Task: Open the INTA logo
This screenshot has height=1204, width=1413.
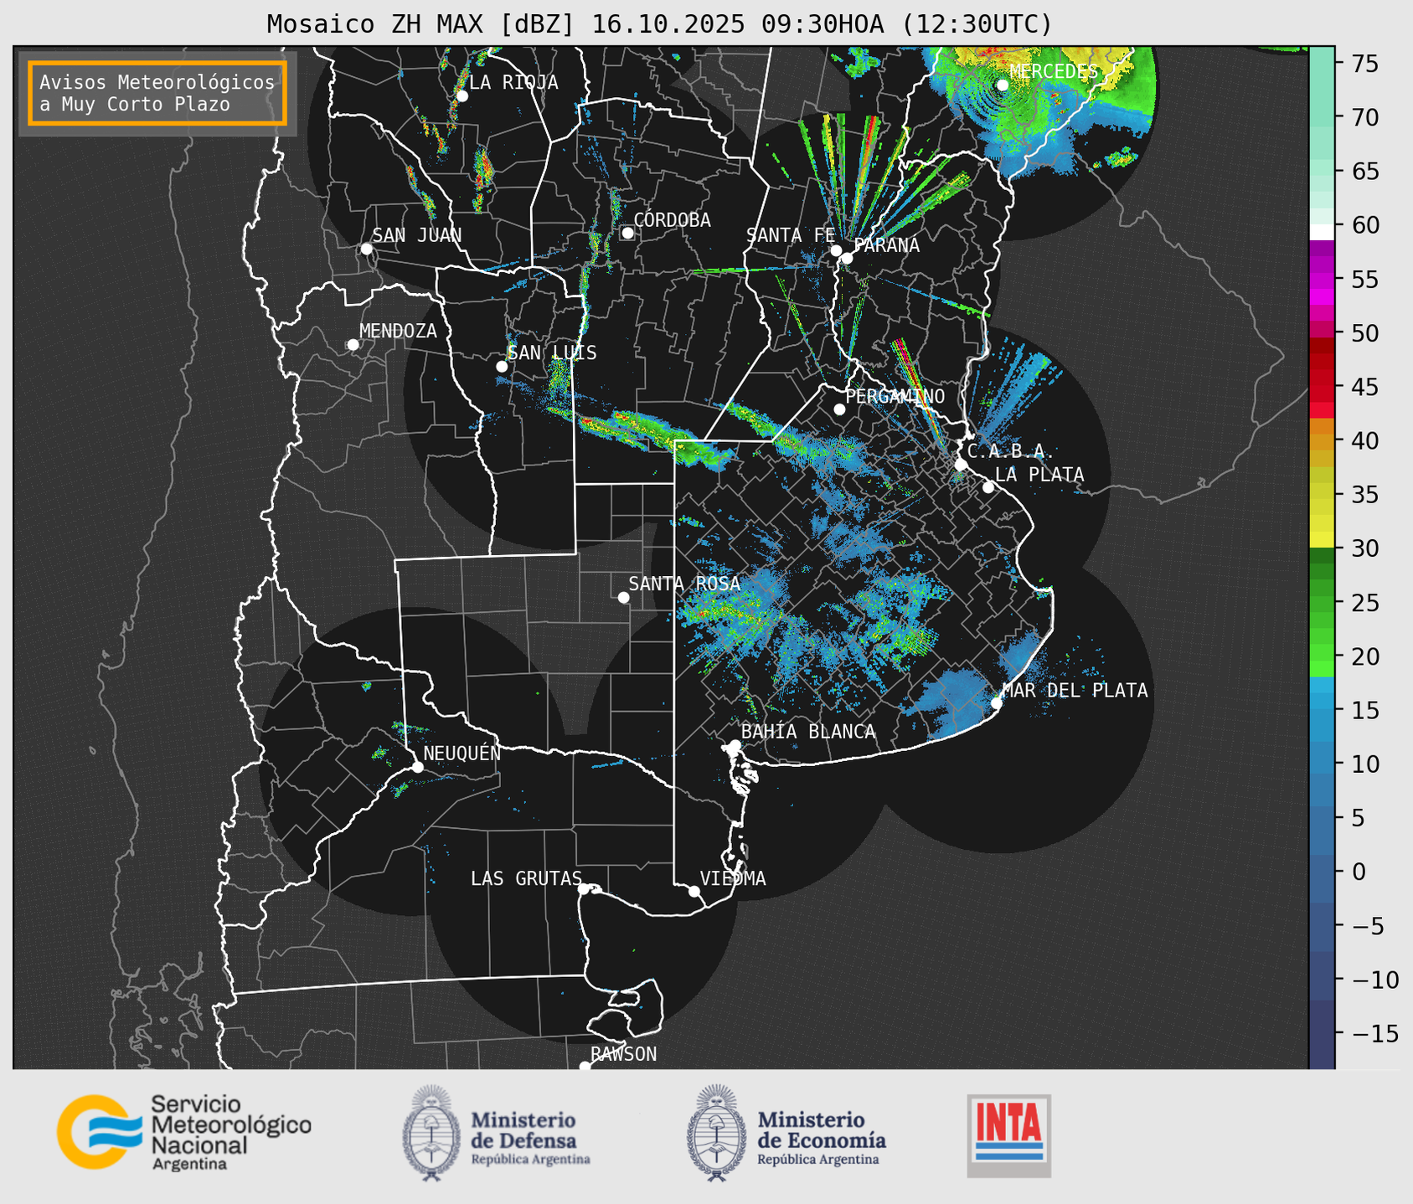Action: pyautogui.click(x=1009, y=1136)
